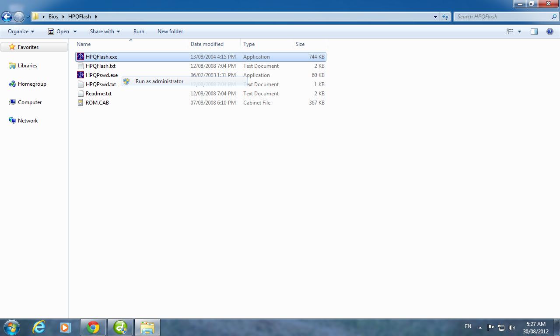Show hidden tray icons arrow

coord(480,328)
